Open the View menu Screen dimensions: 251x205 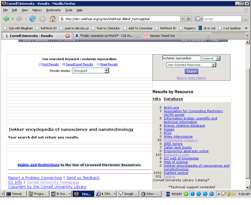pos(25,10)
